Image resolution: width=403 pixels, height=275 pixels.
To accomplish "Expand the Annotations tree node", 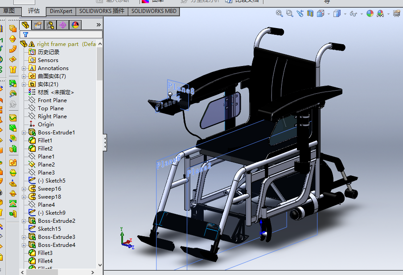I will pyautogui.click(x=24, y=68).
